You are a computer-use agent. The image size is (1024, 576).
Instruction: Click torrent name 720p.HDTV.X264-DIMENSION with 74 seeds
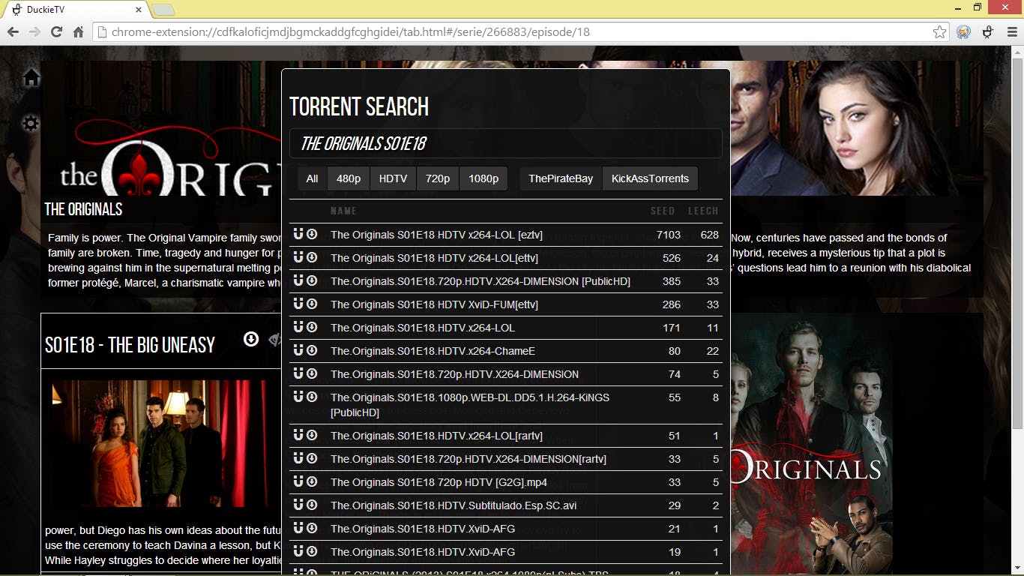point(454,374)
